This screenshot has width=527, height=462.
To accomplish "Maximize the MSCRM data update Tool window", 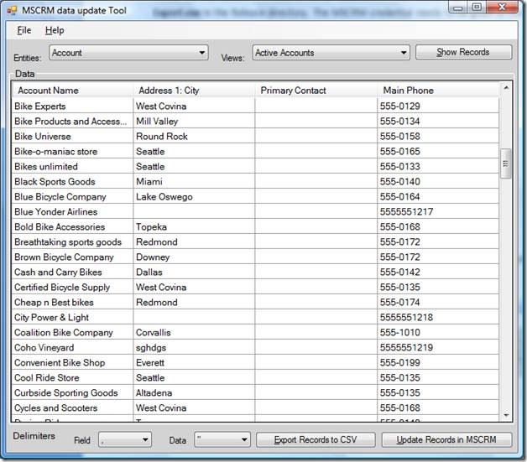I will (x=477, y=8).
